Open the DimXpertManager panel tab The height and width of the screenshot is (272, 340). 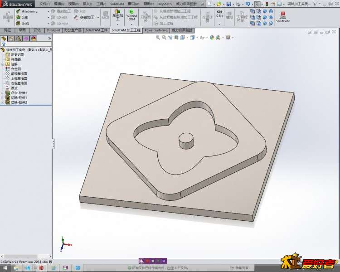coord(26,39)
